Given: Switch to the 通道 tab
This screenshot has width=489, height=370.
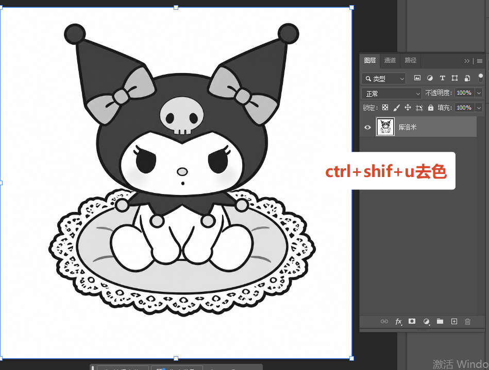Looking at the screenshot, I should [390, 60].
